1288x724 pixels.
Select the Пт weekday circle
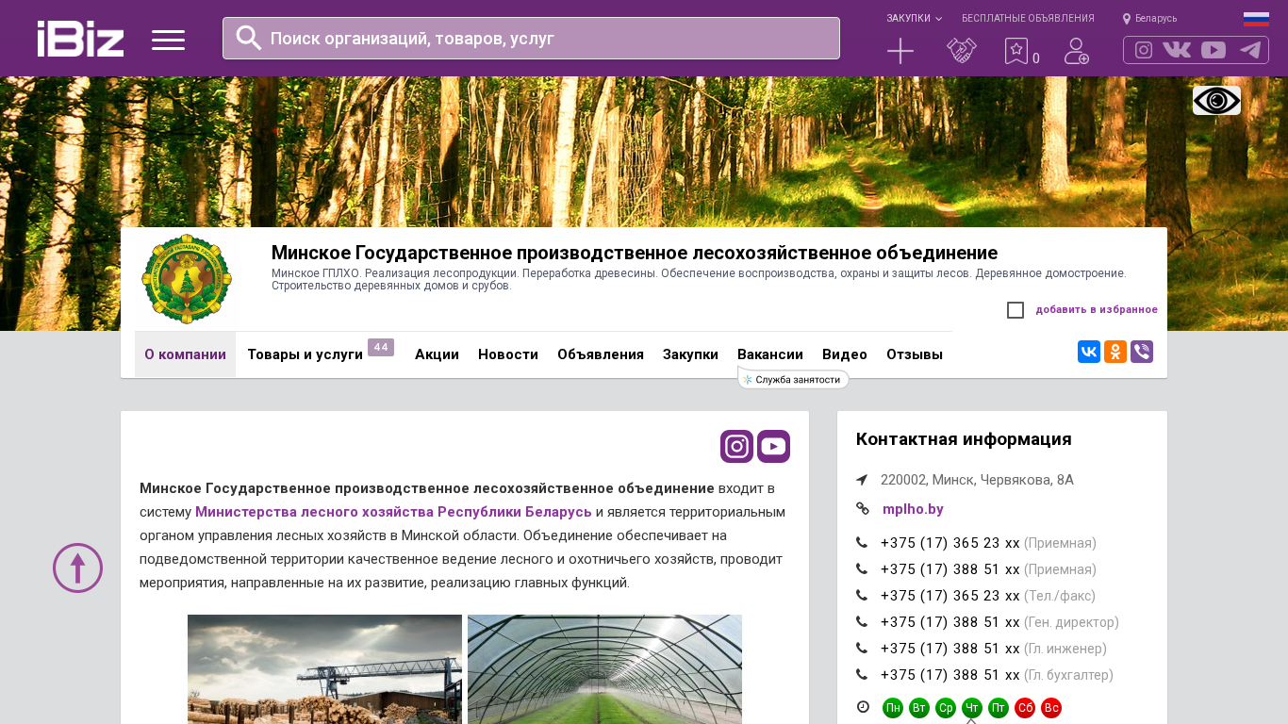click(999, 708)
